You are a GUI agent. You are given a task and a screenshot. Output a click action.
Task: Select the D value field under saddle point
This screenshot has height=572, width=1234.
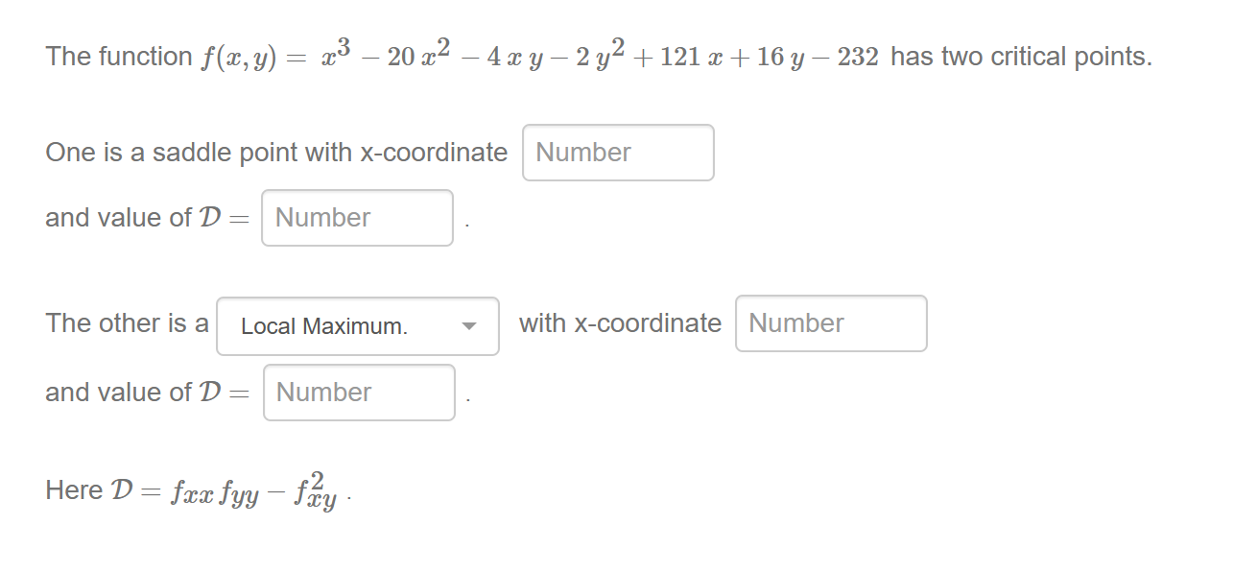tap(357, 218)
